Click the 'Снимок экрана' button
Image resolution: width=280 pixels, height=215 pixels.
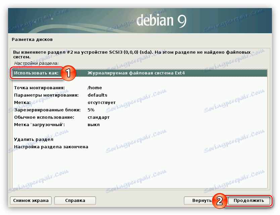point(31,201)
